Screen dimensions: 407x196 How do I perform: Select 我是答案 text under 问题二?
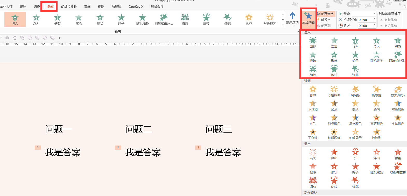(x=143, y=152)
